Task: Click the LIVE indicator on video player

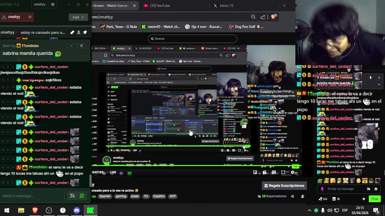Action: tap(113, 172)
